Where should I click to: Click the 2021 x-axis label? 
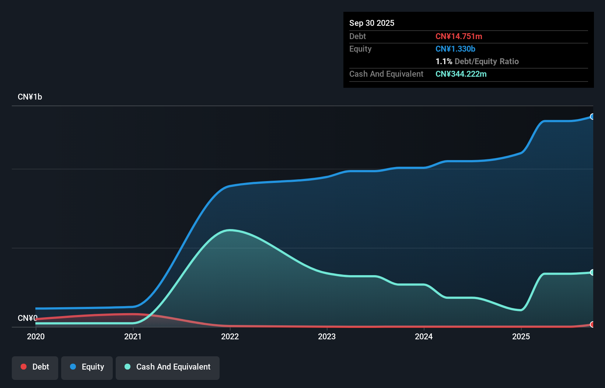point(133,336)
